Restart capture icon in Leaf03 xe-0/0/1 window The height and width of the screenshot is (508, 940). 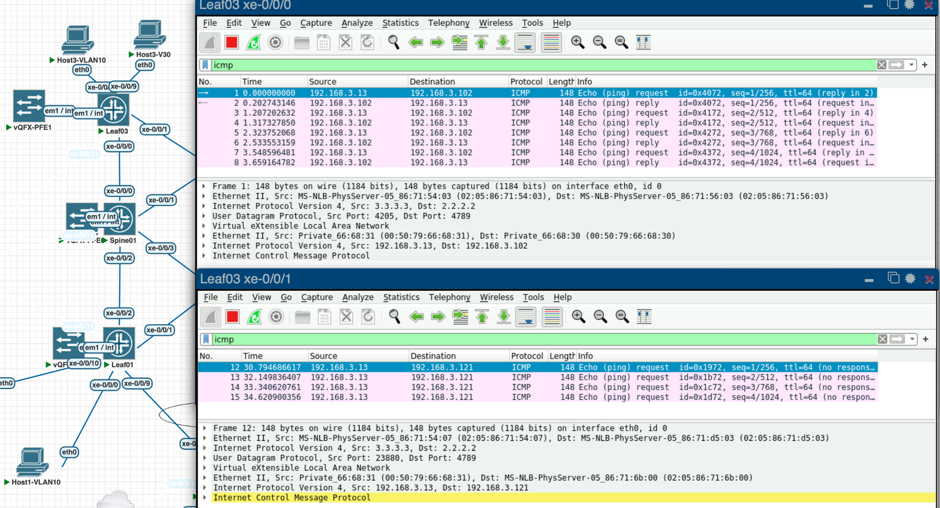pyautogui.click(x=254, y=317)
